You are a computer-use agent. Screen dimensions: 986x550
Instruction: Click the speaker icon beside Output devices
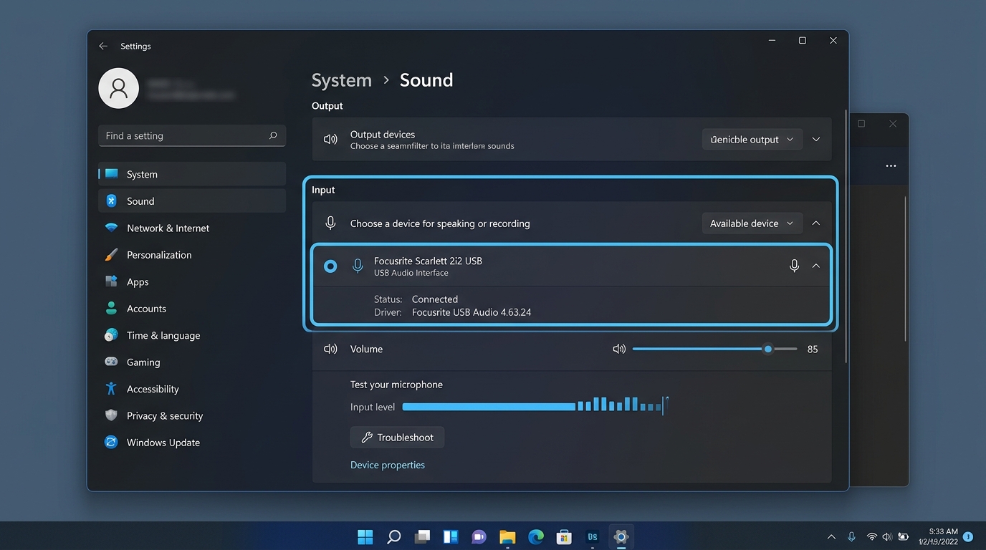coord(330,140)
